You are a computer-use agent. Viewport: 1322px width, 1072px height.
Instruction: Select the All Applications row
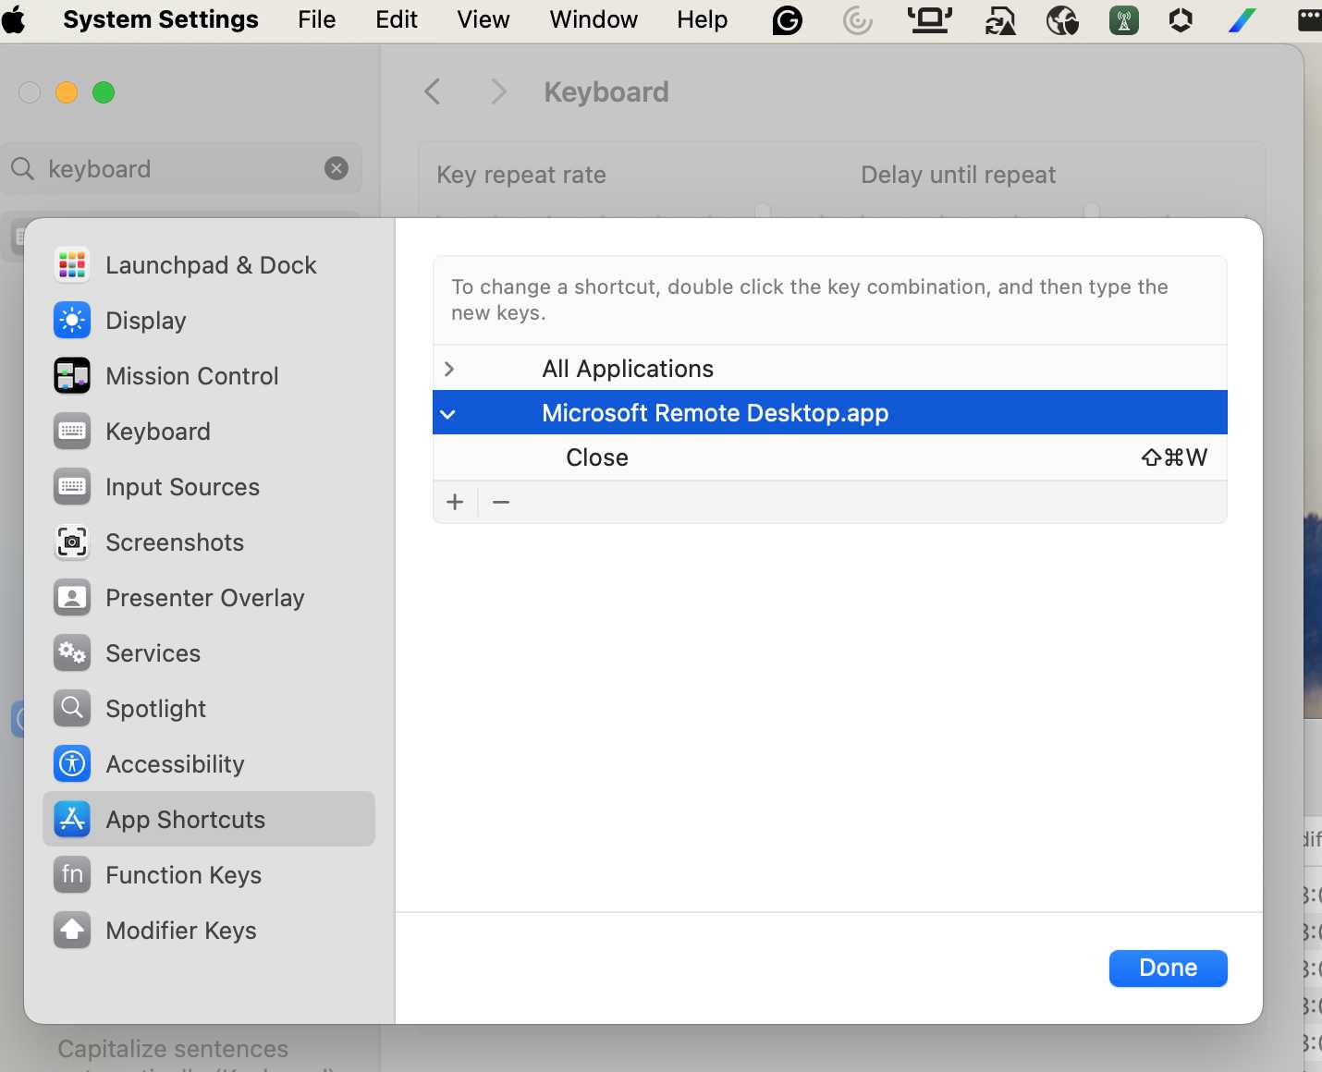pos(830,369)
